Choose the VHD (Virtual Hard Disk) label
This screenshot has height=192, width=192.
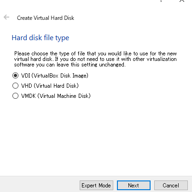pyautogui.click(x=50, y=86)
